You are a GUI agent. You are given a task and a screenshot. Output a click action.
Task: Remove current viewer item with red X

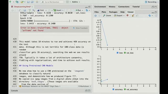[x=127, y=15]
